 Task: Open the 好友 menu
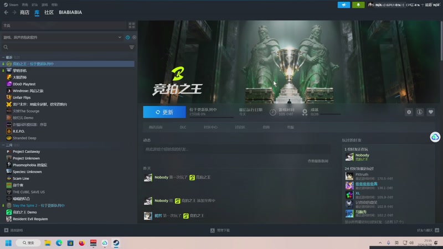pyautogui.click(x=35, y=5)
